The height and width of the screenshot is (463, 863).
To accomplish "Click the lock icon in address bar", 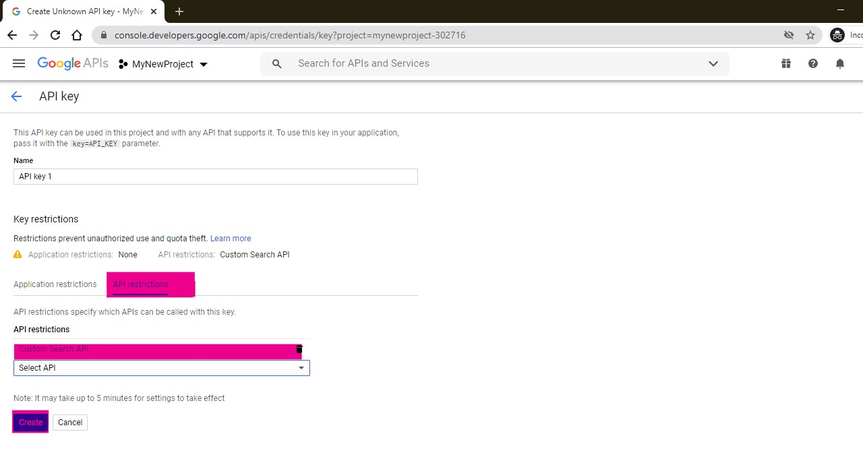I will pos(103,35).
